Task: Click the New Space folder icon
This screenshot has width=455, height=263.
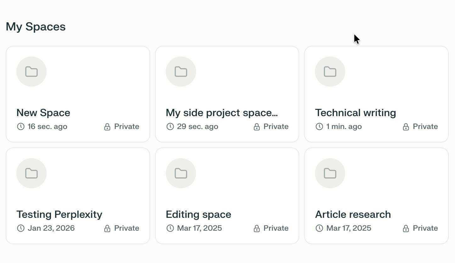Action: coord(31,72)
